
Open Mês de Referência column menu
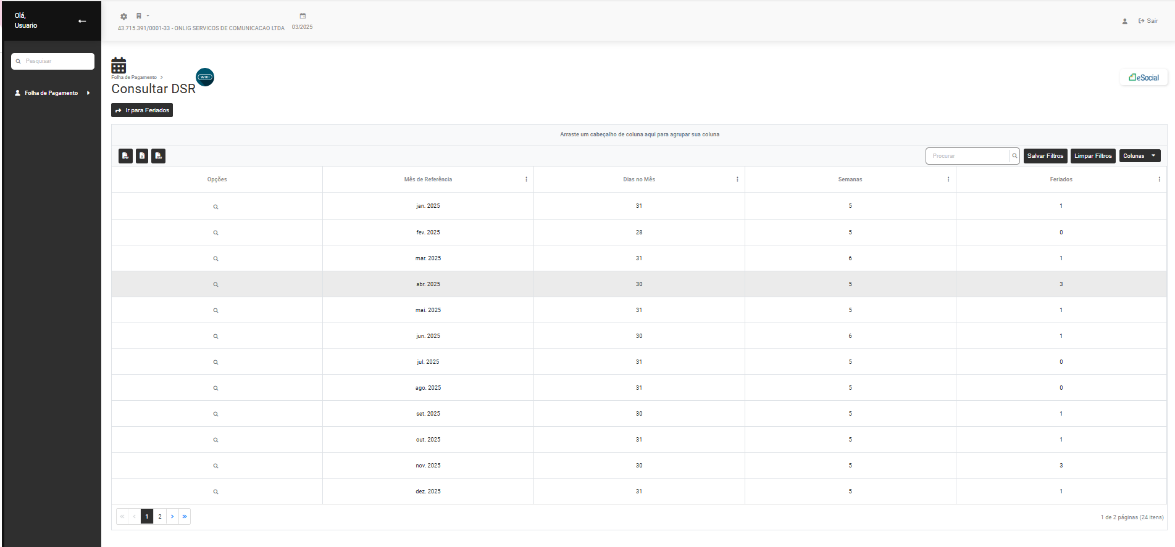(x=526, y=179)
